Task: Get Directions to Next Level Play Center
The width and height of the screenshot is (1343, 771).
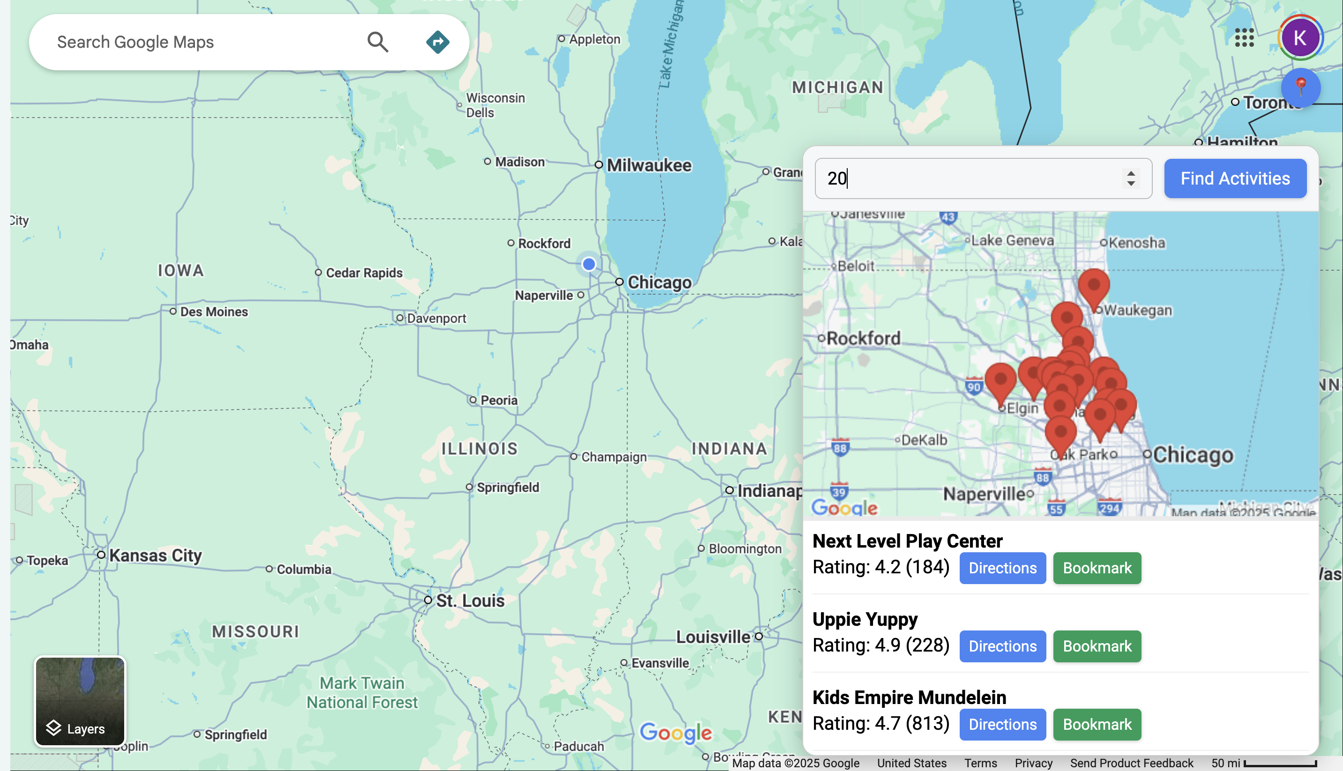Action: tap(1002, 568)
